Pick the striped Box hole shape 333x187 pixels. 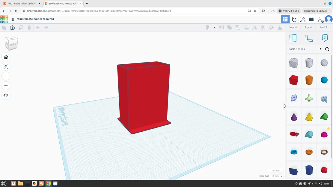click(x=294, y=63)
